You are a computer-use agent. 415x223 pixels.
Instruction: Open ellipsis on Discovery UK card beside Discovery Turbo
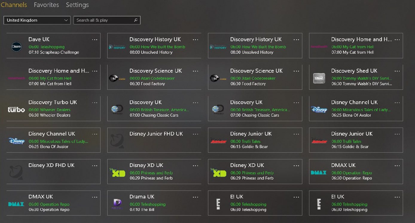[x=195, y=103]
